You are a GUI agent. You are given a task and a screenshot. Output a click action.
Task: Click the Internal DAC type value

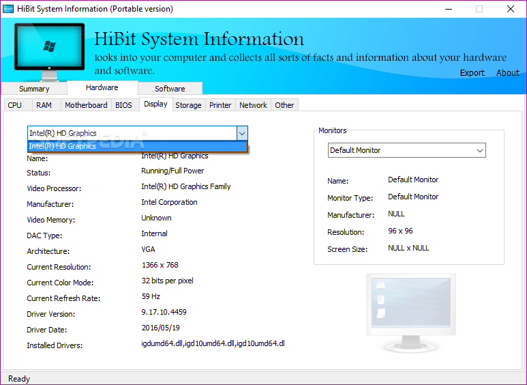(x=154, y=233)
